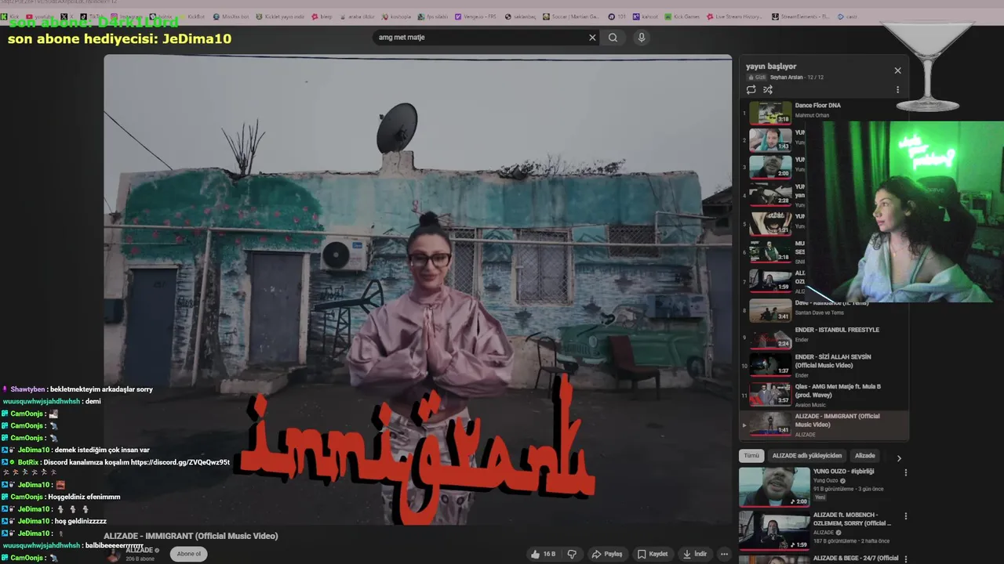Open "ALIZADE & BEGE - 24/7" recommended video

coord(856,559)
